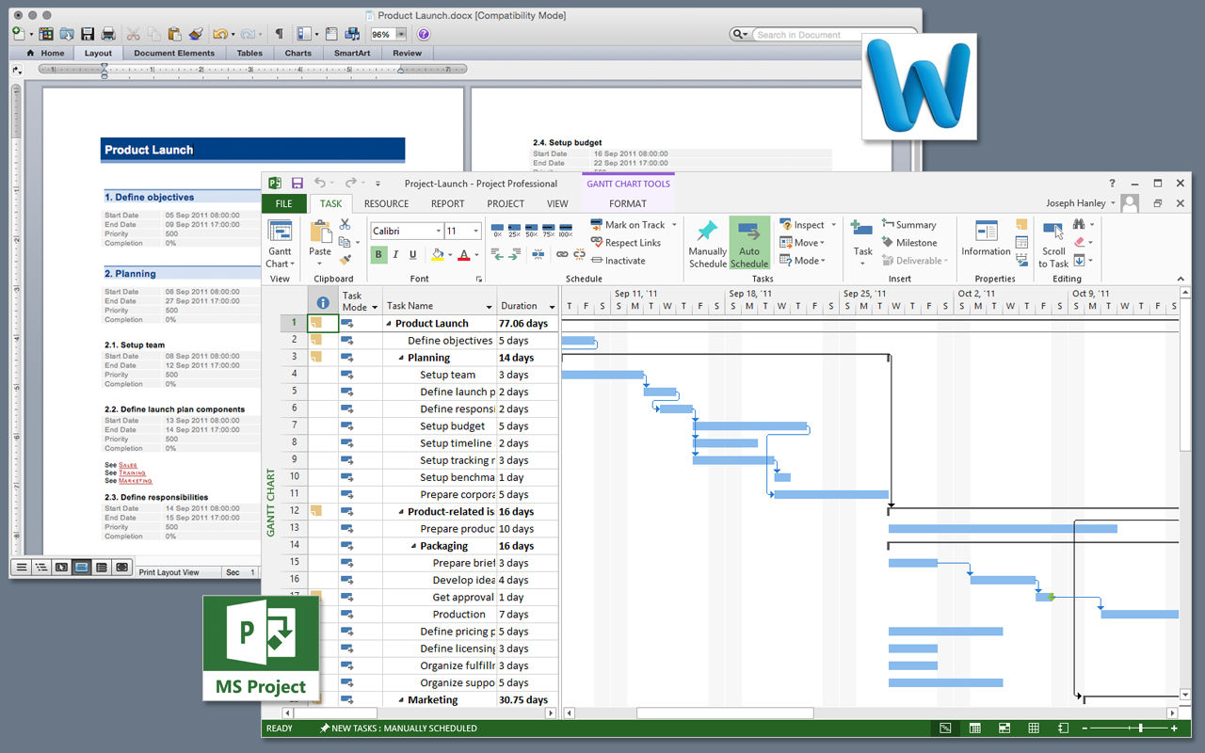Image resolution: width=1205 pixels, height=753 pixels.
Task: Click the Manually Schedule pin icon
Action: [707, 232]
